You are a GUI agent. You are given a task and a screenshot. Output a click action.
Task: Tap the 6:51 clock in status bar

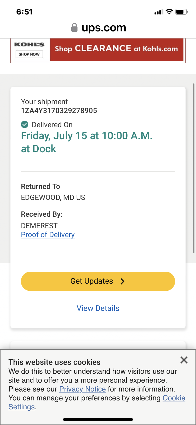click(24, 12)
